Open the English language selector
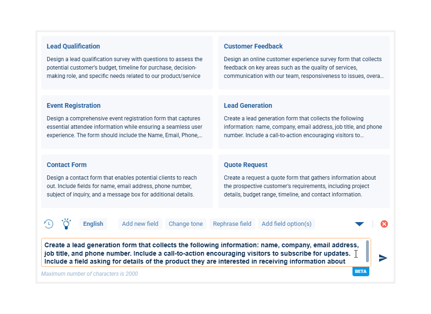 (93, 224)
